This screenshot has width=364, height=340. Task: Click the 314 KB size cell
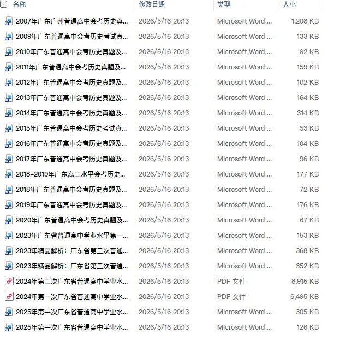pos(308,113)
